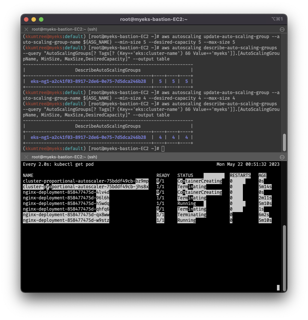Click ContainerCreating status of the 4lv4d pod

199,192
